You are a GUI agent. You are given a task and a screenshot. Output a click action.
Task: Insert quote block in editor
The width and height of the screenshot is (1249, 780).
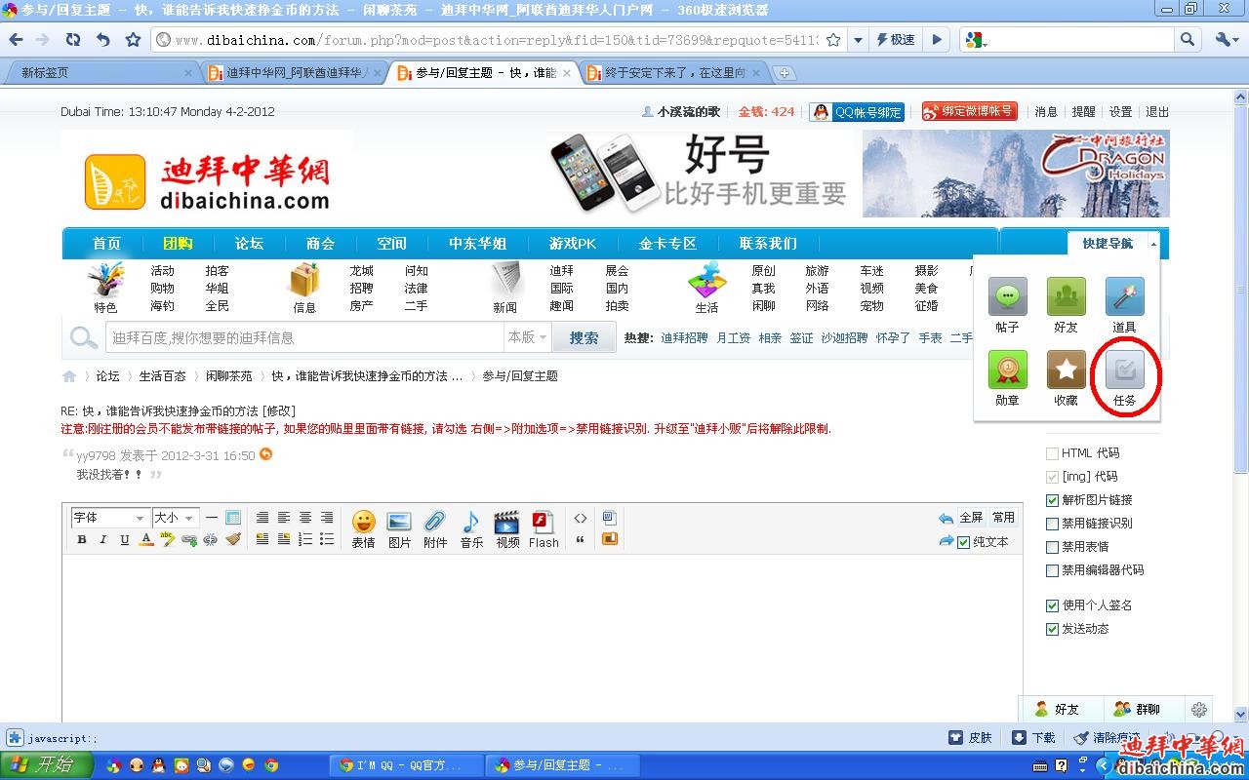[581, 539]
